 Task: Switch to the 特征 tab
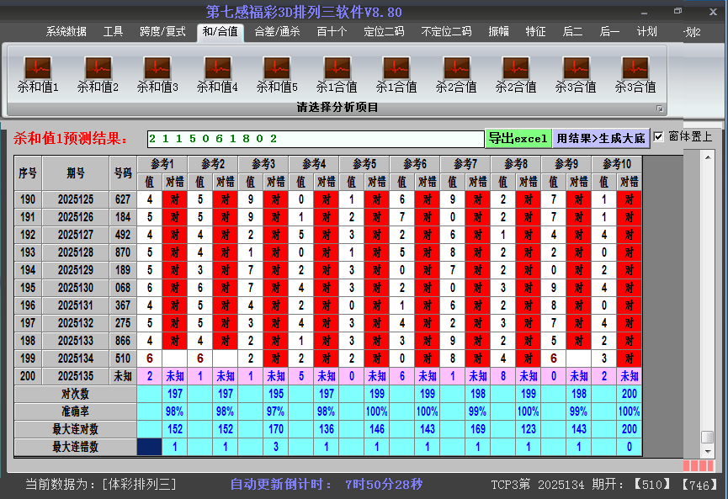535,32
